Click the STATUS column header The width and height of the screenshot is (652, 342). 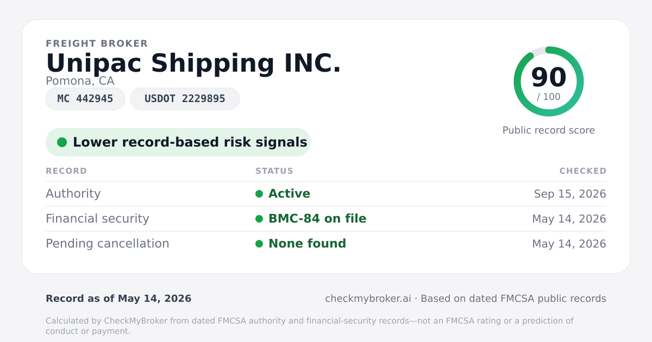pos(274,171)
